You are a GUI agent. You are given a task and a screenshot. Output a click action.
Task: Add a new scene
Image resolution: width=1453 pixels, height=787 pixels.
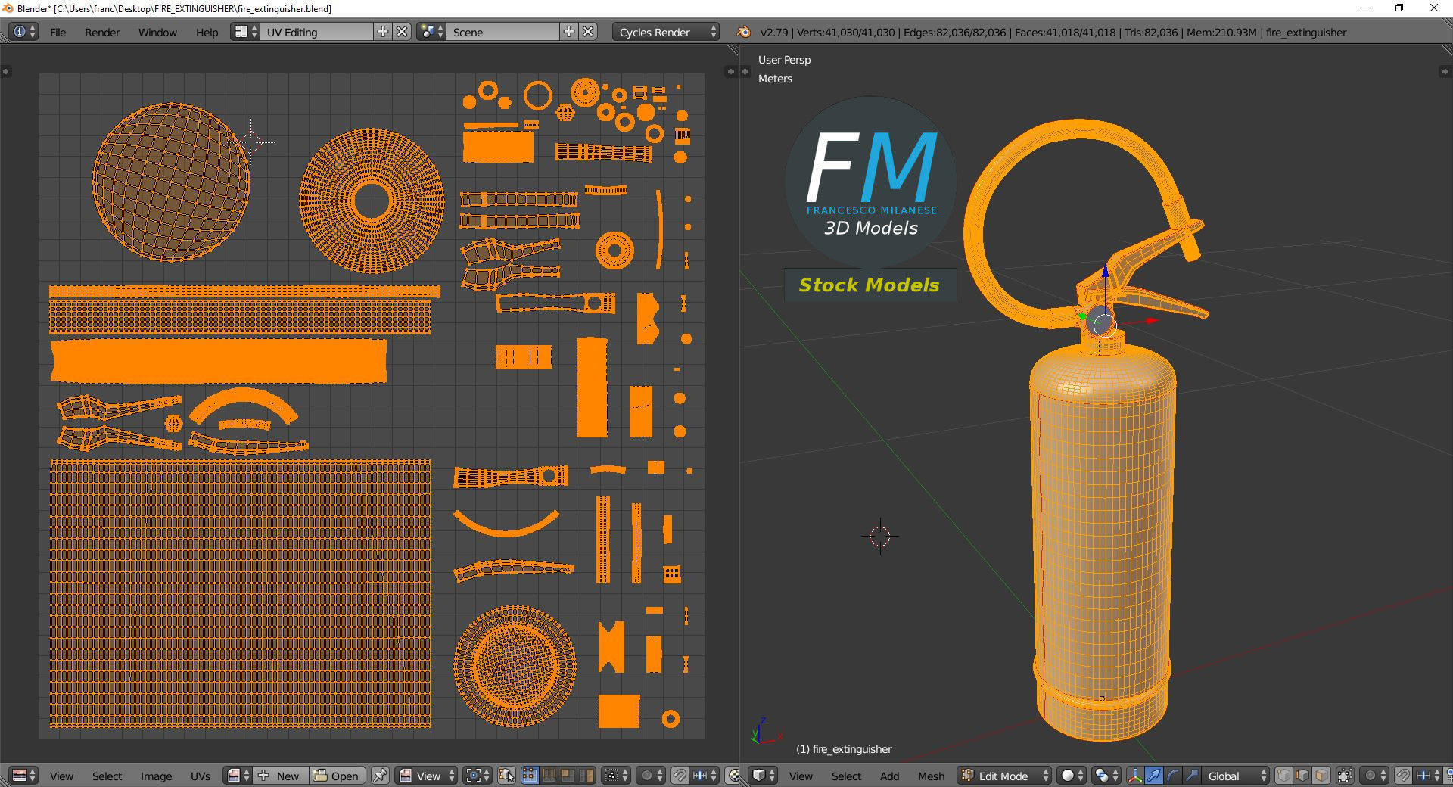569,32
